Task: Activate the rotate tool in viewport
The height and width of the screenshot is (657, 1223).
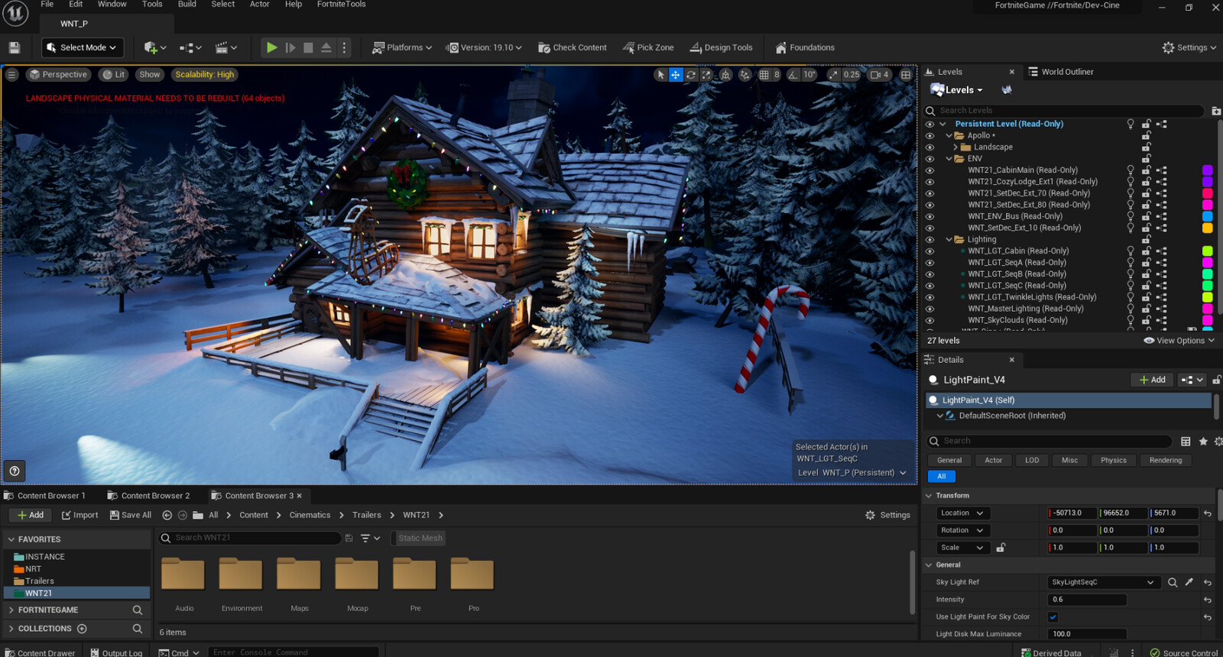Action: click(691, 75)
